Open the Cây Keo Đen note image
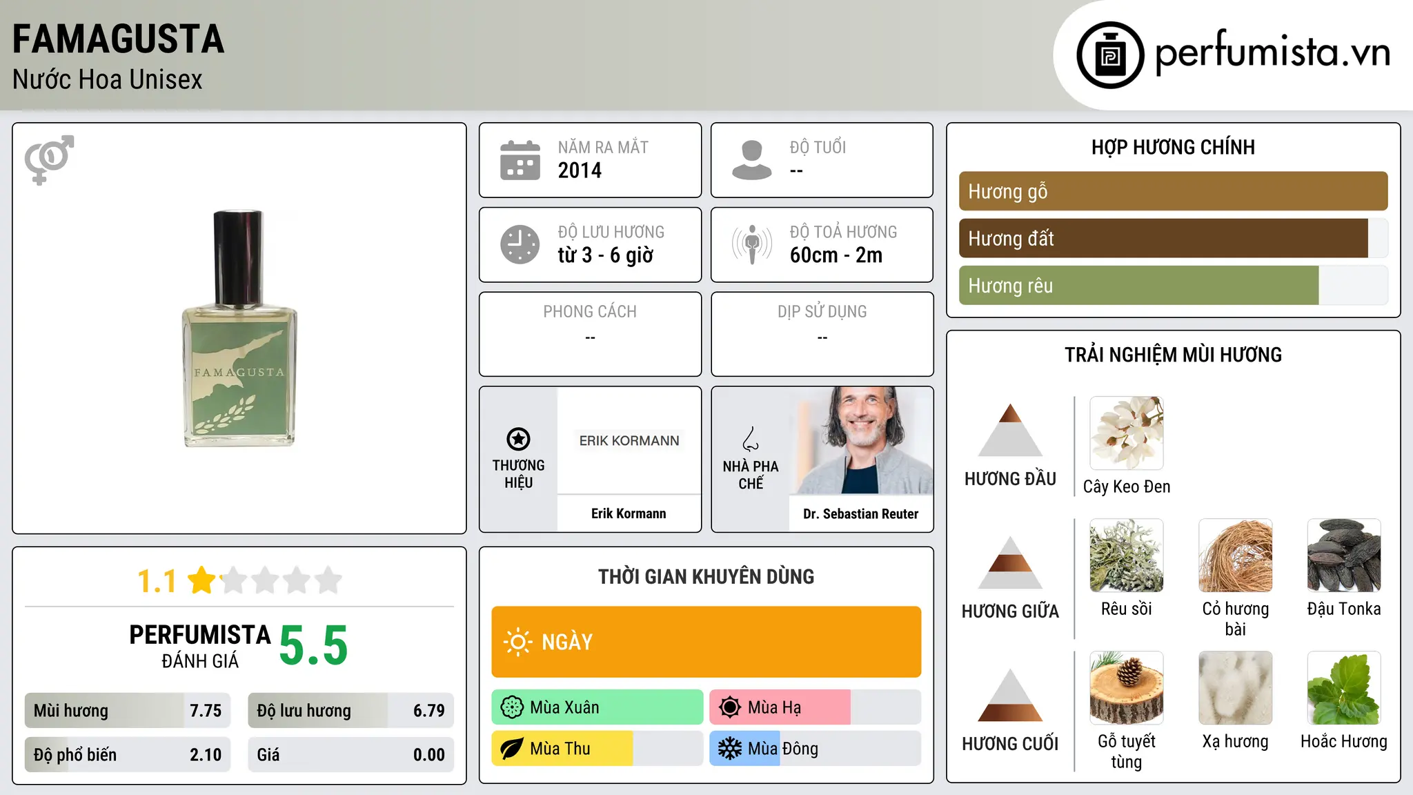1413x795 pixels. (x=1127, y=433)
